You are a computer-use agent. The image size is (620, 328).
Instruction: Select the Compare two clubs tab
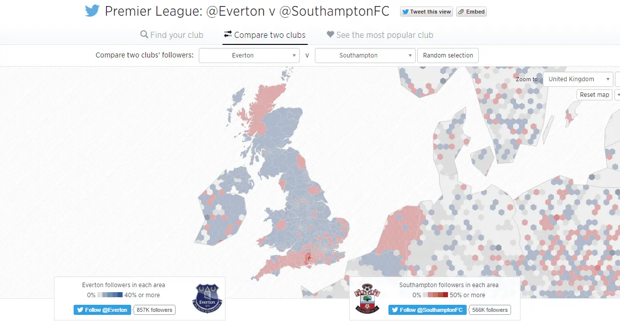point(265,35)
